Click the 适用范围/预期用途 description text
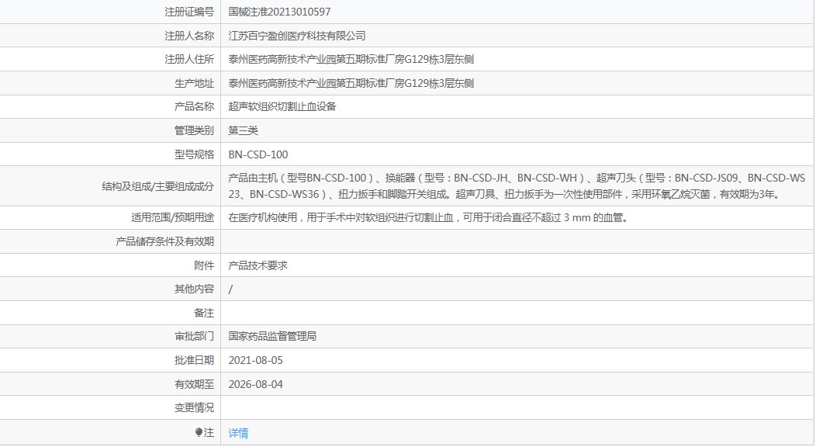This screenshot has width=816, height=447. (x=430, y=217)
